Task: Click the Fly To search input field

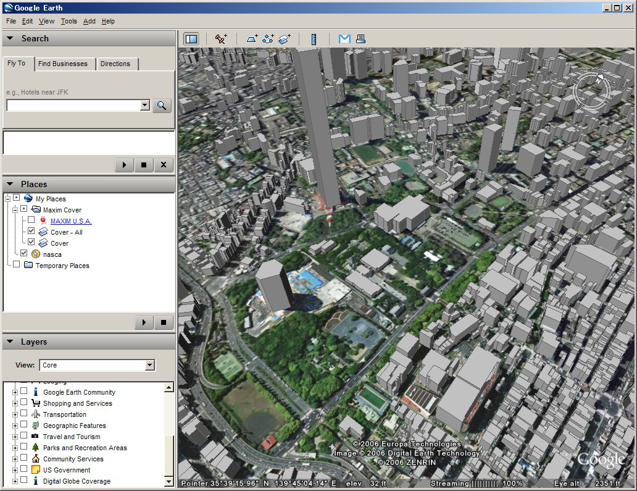Action: (x=73, y=106)
